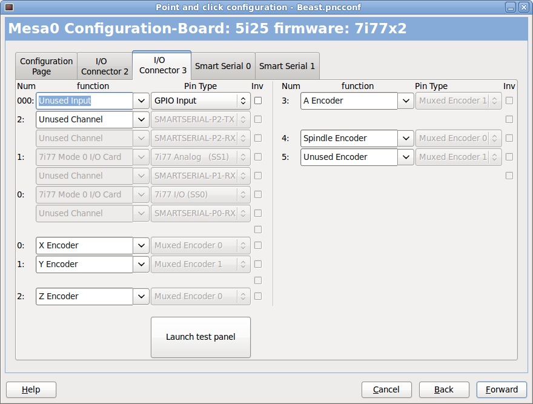The width and height of the screenshot is (533, 404).
Task: Click the window title "Point and click configuration - Beast.pncconf"
Action: 259,7
